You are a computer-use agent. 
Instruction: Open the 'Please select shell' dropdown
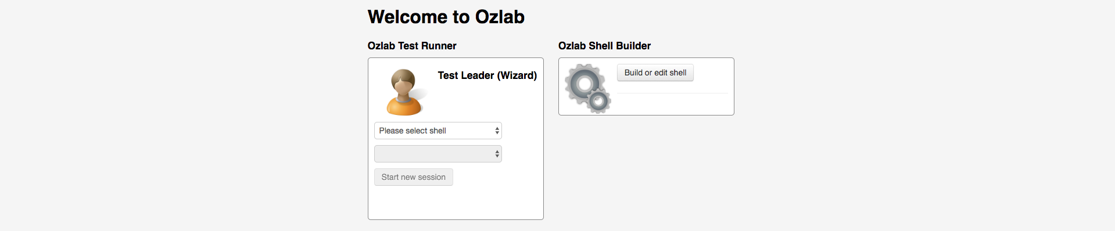438,131
